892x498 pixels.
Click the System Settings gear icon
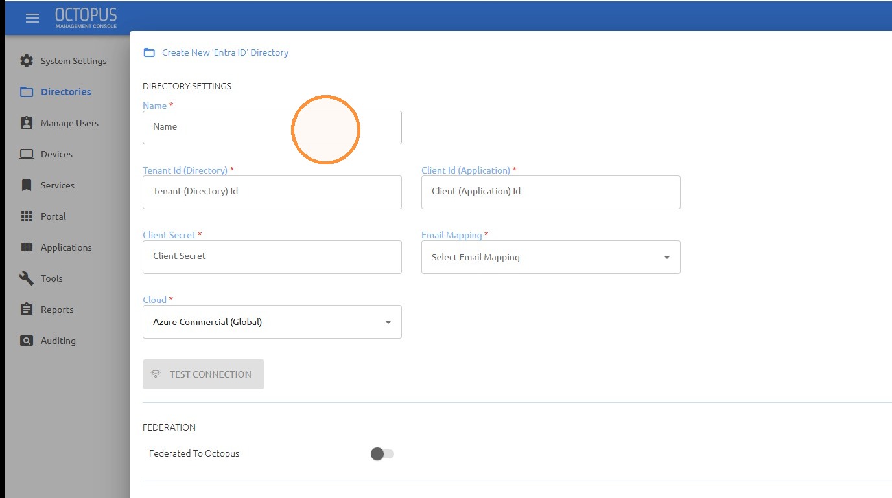[27, 61]
